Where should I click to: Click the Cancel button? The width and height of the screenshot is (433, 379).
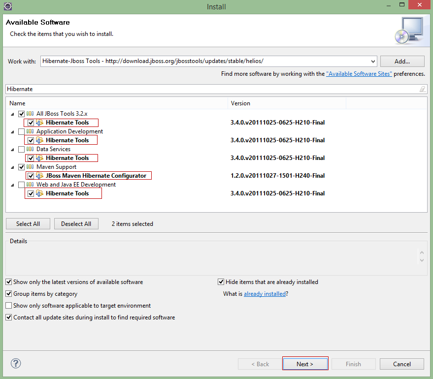402,364
